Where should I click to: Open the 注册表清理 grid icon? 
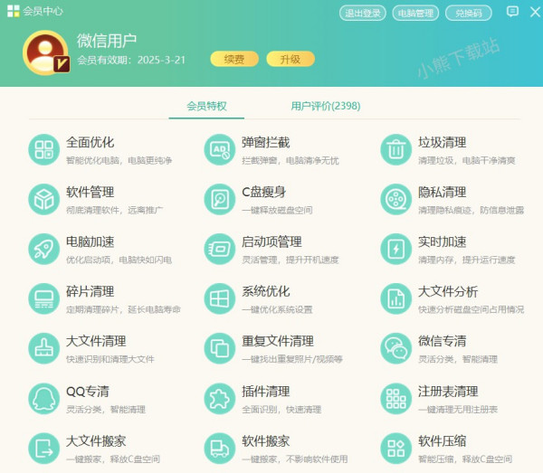coord(396,399)
